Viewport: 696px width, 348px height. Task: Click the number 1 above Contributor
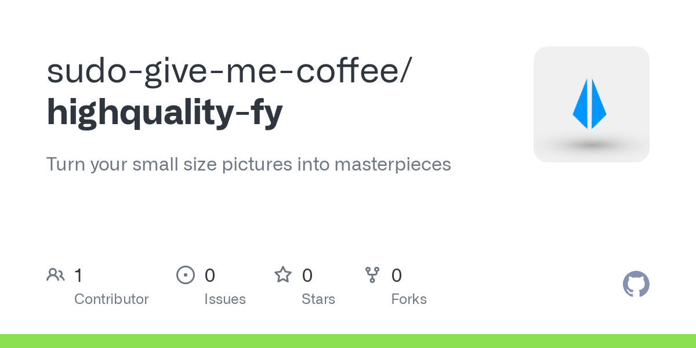click(78, 275)
